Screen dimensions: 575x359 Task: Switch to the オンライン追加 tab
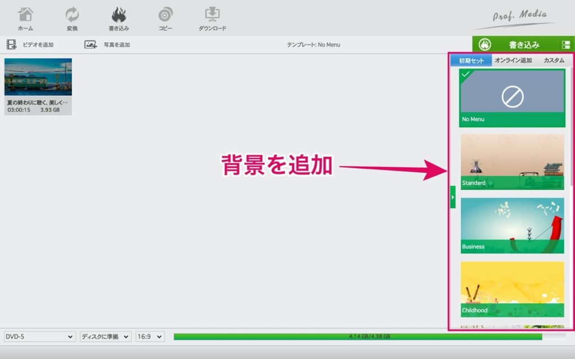pyautogui.click(x=513, y=61)
